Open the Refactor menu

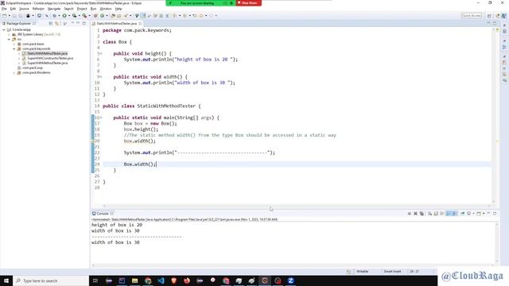[38, 9]
